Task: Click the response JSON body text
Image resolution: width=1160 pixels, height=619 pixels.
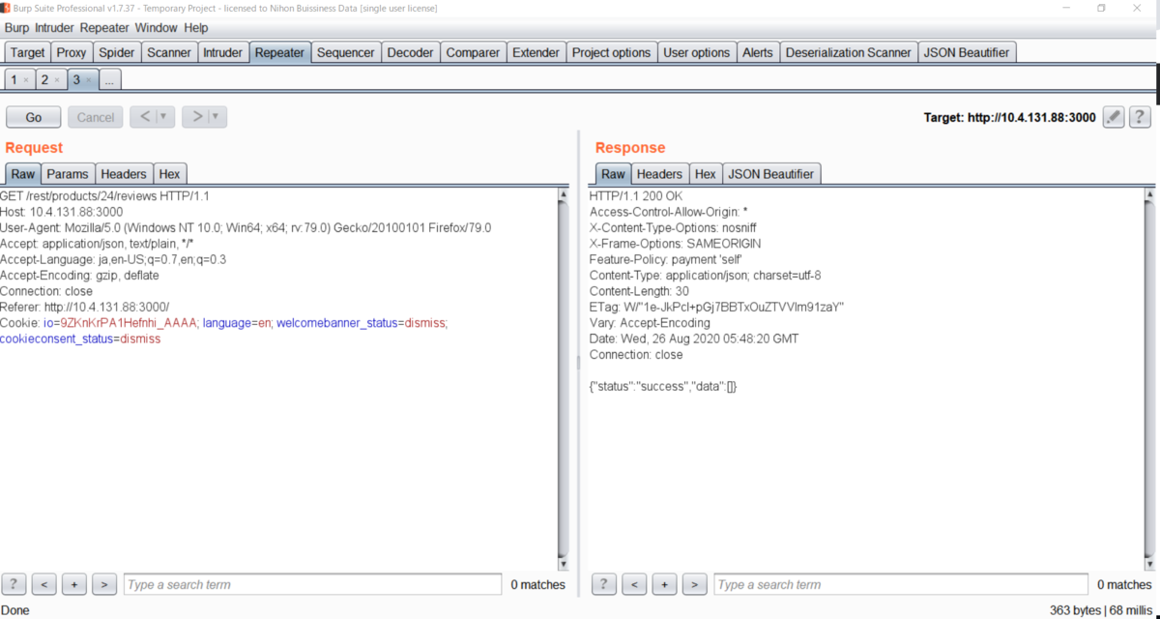Action: click(663, 386)
